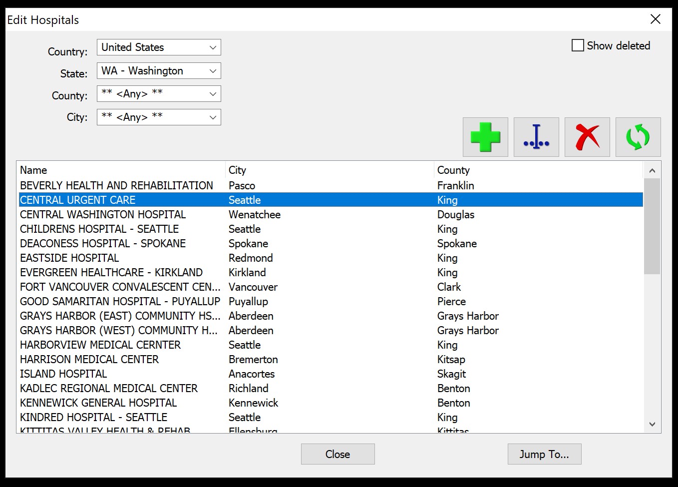678x487 pixels.
Task: Delete hospital using red X icon
Action: (587, 137)
